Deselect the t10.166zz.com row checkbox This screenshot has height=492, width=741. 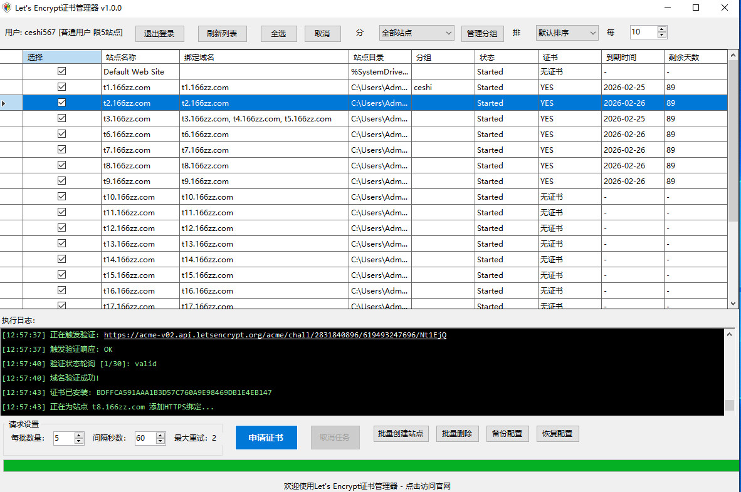click(x=61, y=197)
